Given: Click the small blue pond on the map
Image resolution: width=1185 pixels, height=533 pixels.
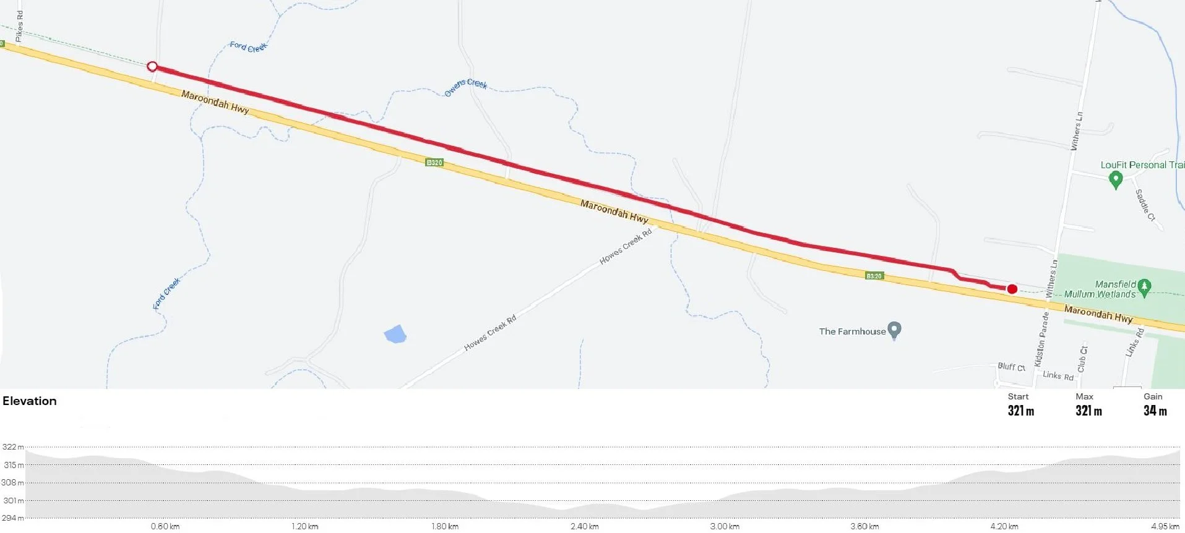Looking at the screenshot, I should pyautogui.click(x=395, y=334).
